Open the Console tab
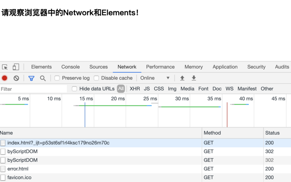Image resolution: width=291 pixels, height=182 pixels. (x=71, y=67)
